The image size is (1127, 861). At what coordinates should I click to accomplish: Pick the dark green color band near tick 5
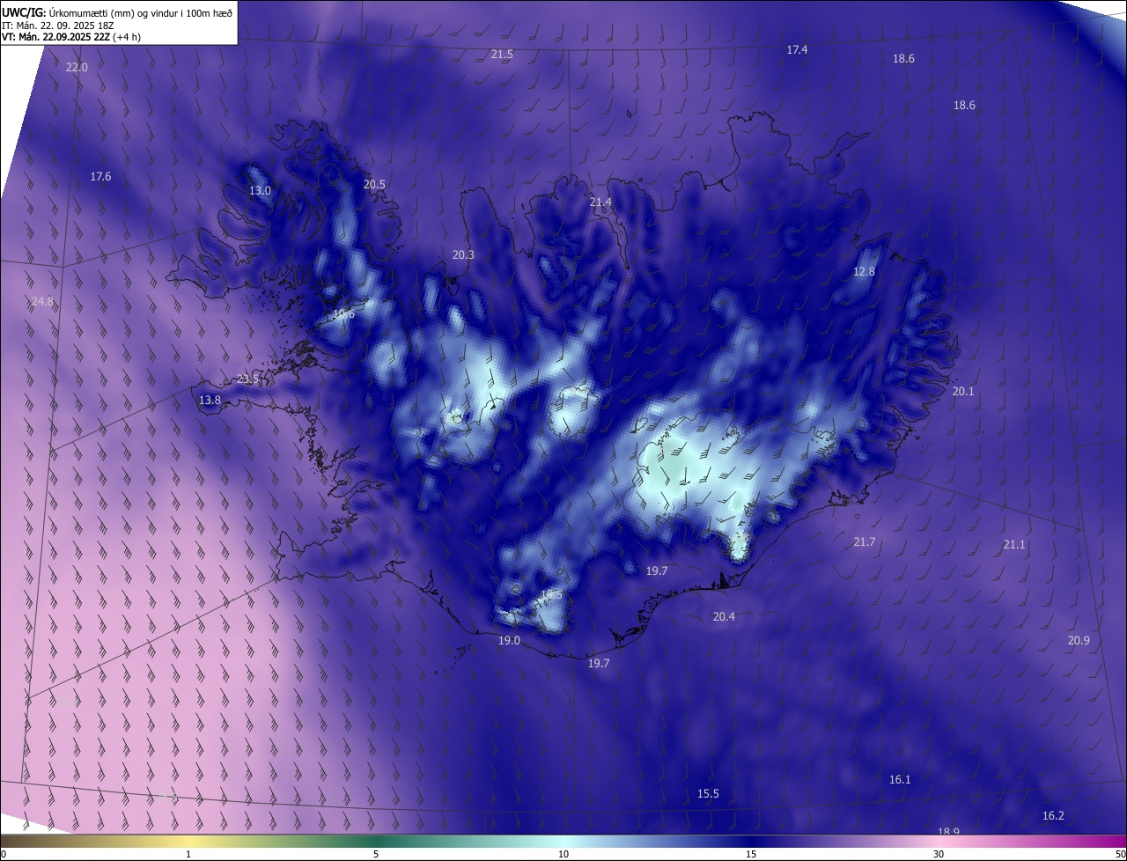point(376,842)
